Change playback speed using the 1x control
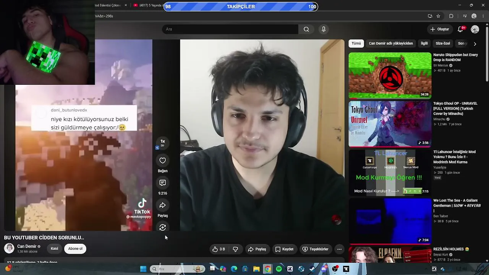489x275 pixels. [x=163, y=143]
